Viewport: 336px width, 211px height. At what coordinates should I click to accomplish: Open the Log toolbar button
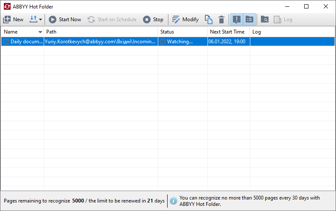(283, 20)
